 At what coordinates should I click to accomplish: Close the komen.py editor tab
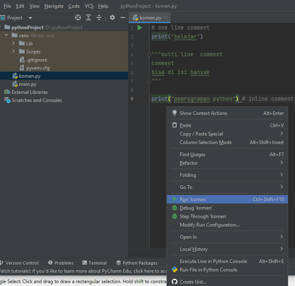pos(166,17)
